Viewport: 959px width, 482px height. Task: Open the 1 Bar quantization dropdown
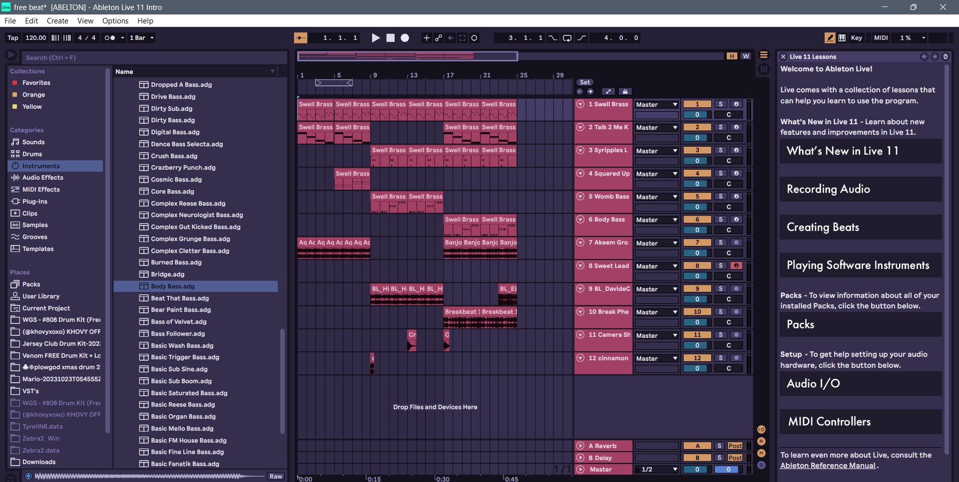point(141,38)
